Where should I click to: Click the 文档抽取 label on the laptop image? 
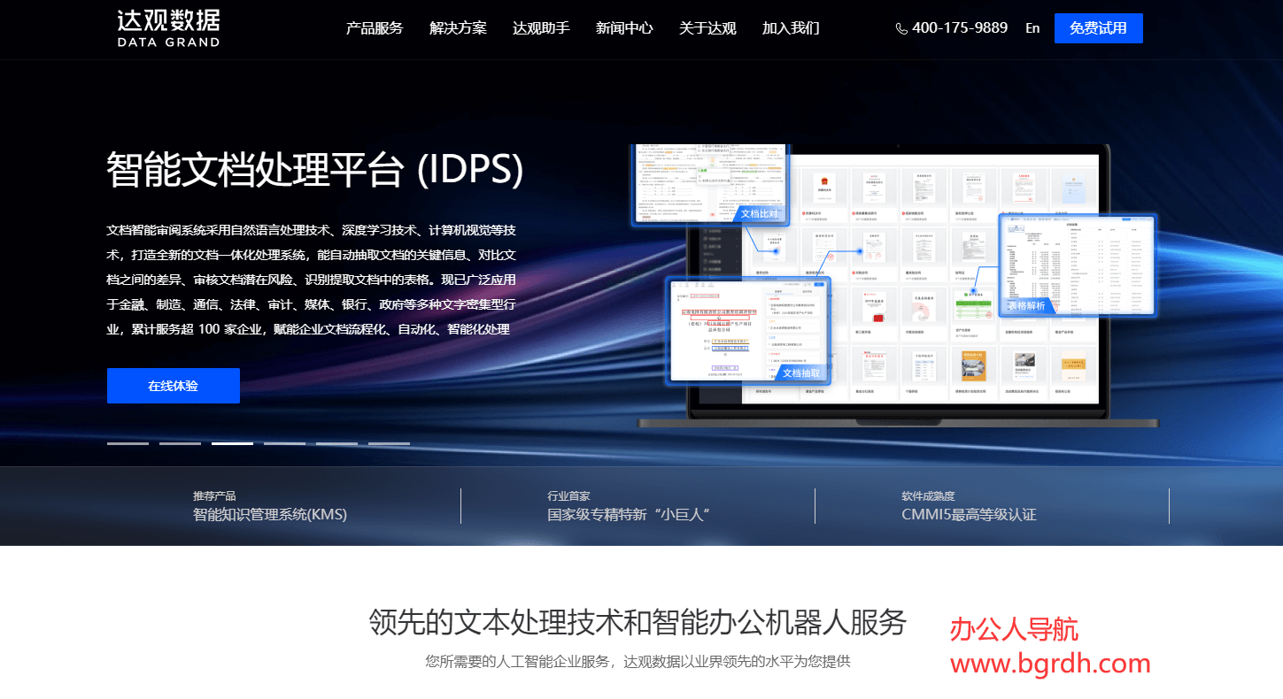click(801, 373)
